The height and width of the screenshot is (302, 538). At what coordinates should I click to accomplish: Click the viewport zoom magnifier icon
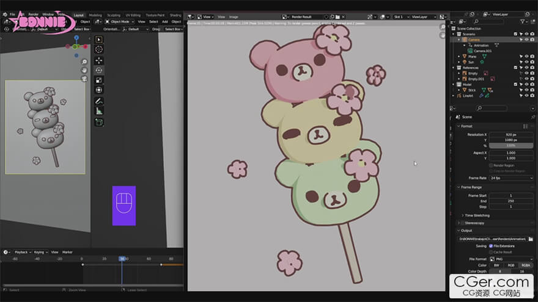[x=85, y=61]
